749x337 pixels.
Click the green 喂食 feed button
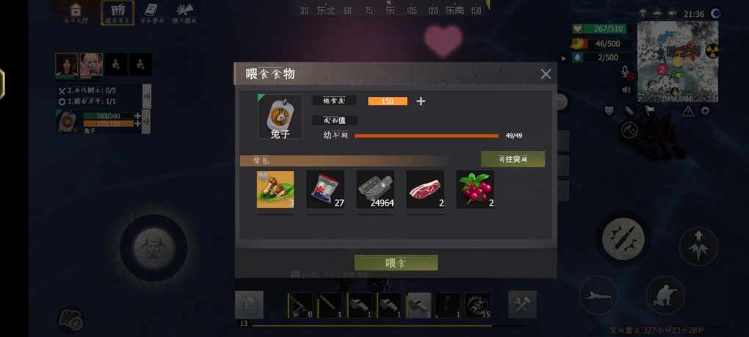396,263
